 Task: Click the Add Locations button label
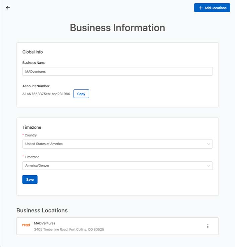click(216, 8)
